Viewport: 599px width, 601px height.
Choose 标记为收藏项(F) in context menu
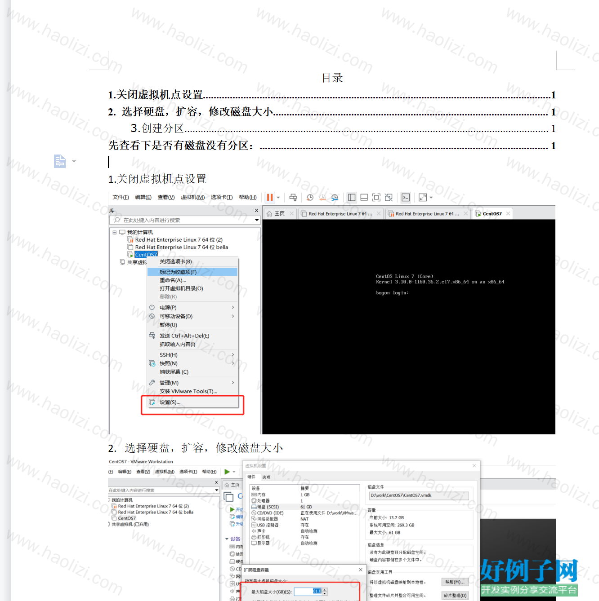192,272
